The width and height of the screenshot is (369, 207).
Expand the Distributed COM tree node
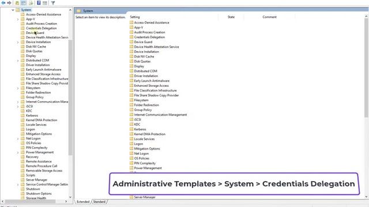[x=18, y=60]
